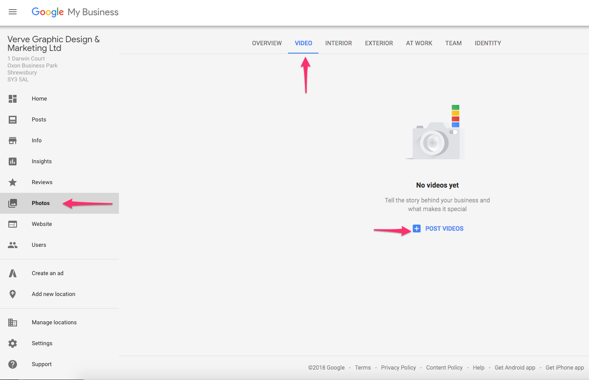
Task: Click Get iPhone app link
Action: [565, 368]
